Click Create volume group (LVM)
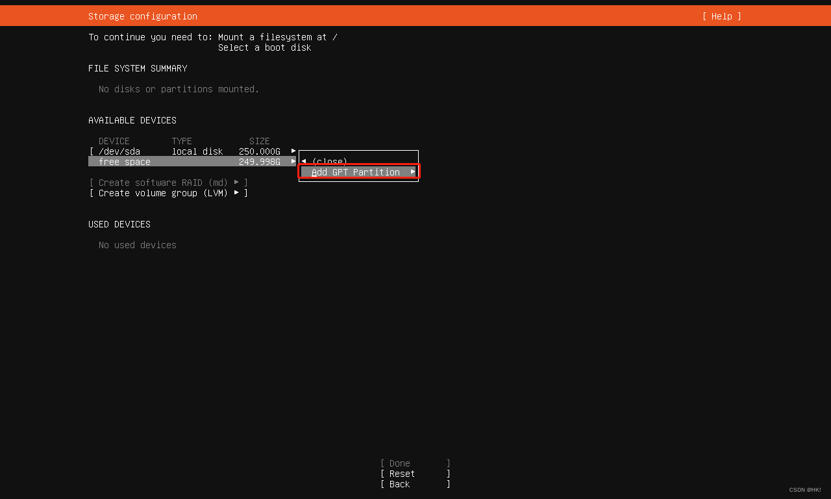The width and height of the screenshot is (831, 499). pyautogui.click(x=169, y=193)
